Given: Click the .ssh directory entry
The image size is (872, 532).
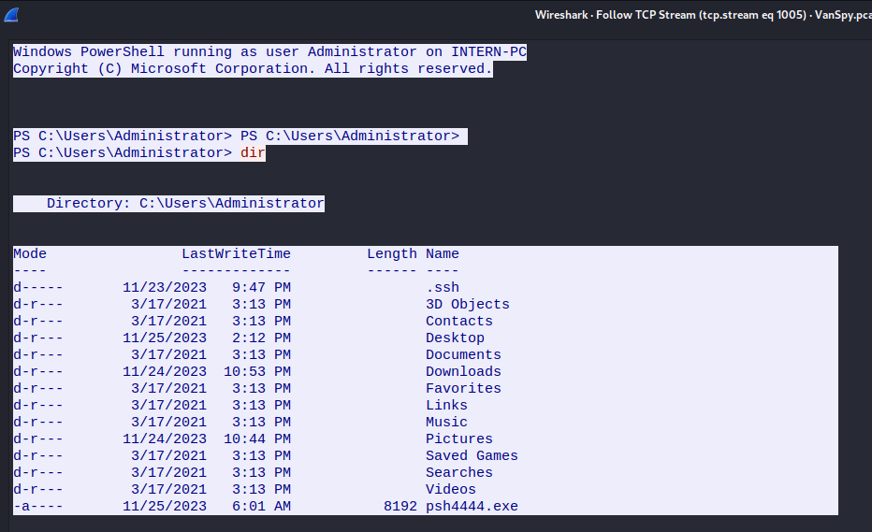Looking at the screenshot, I should coord(443,288).
